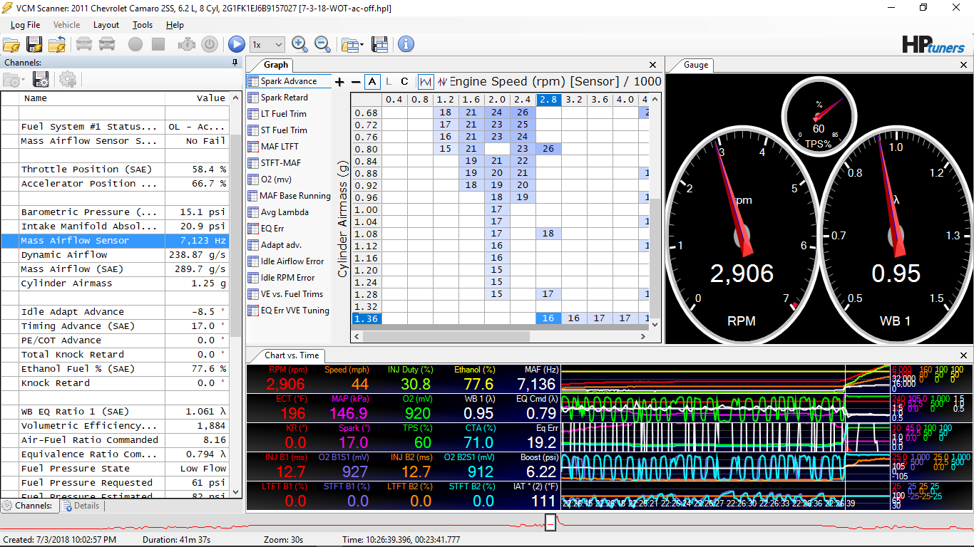This screenshot has height=547, width=974.
Task: Open the 1x playback speed dropdown
Action: tap(267, 44)
